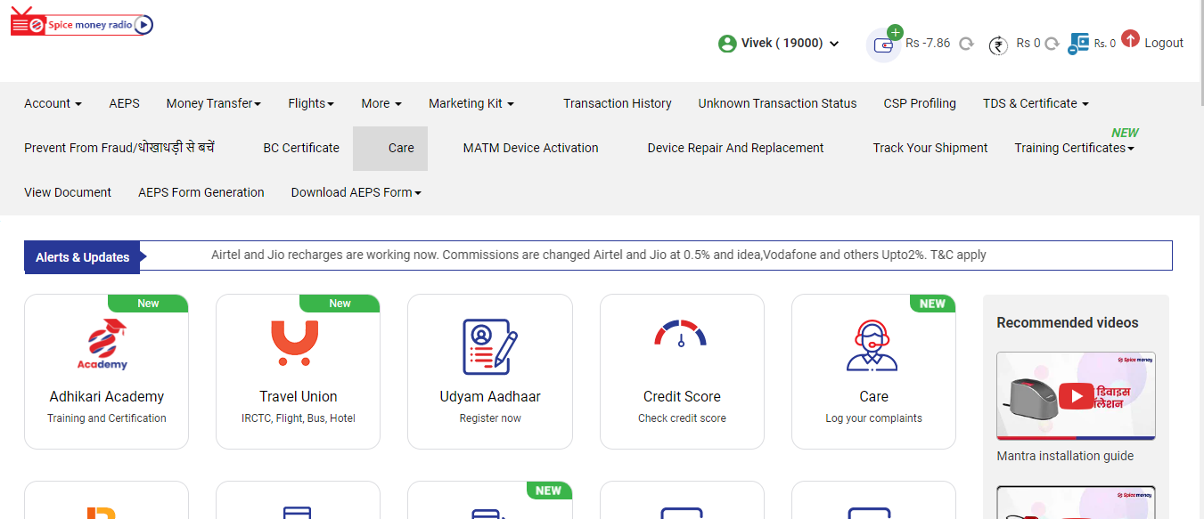1204x519 pixels.
Task: Click the green user avatar icon
Action: 727,43
